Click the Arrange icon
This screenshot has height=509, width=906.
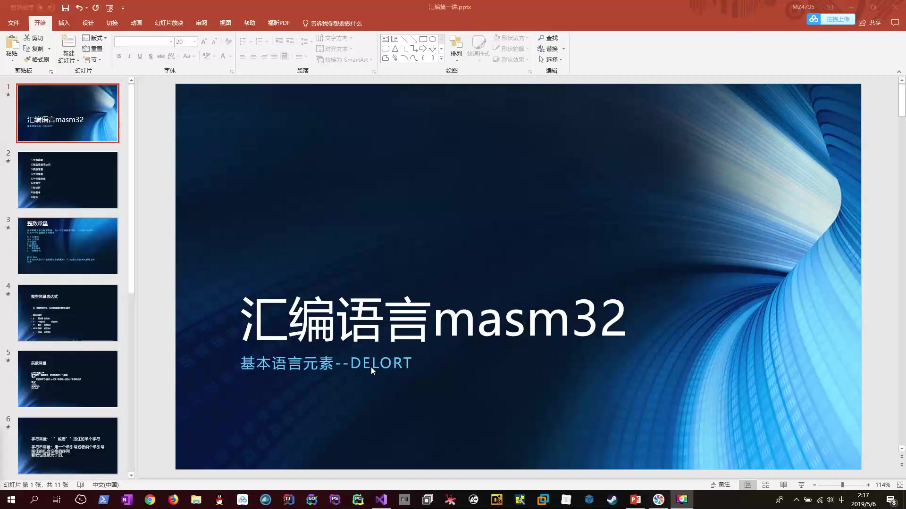[456, 47]
